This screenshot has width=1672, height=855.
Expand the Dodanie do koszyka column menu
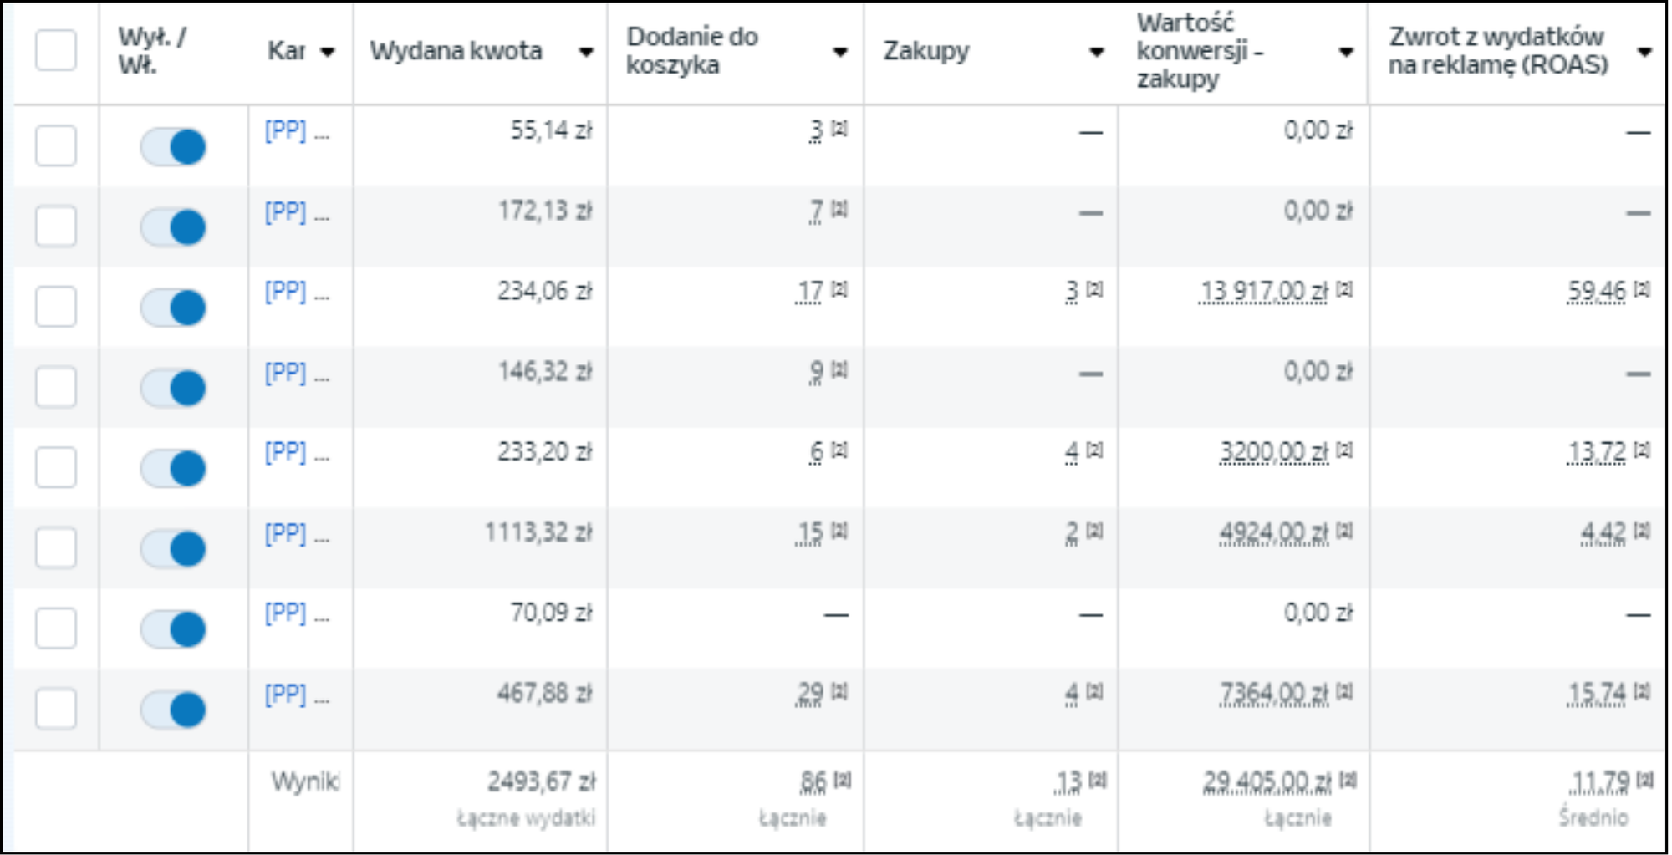(840, 52)
